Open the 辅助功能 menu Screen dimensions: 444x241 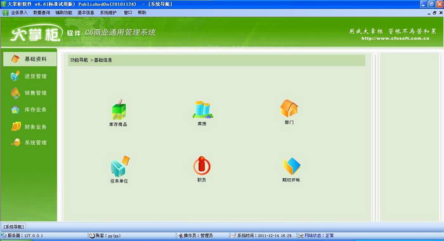point(63,13)
